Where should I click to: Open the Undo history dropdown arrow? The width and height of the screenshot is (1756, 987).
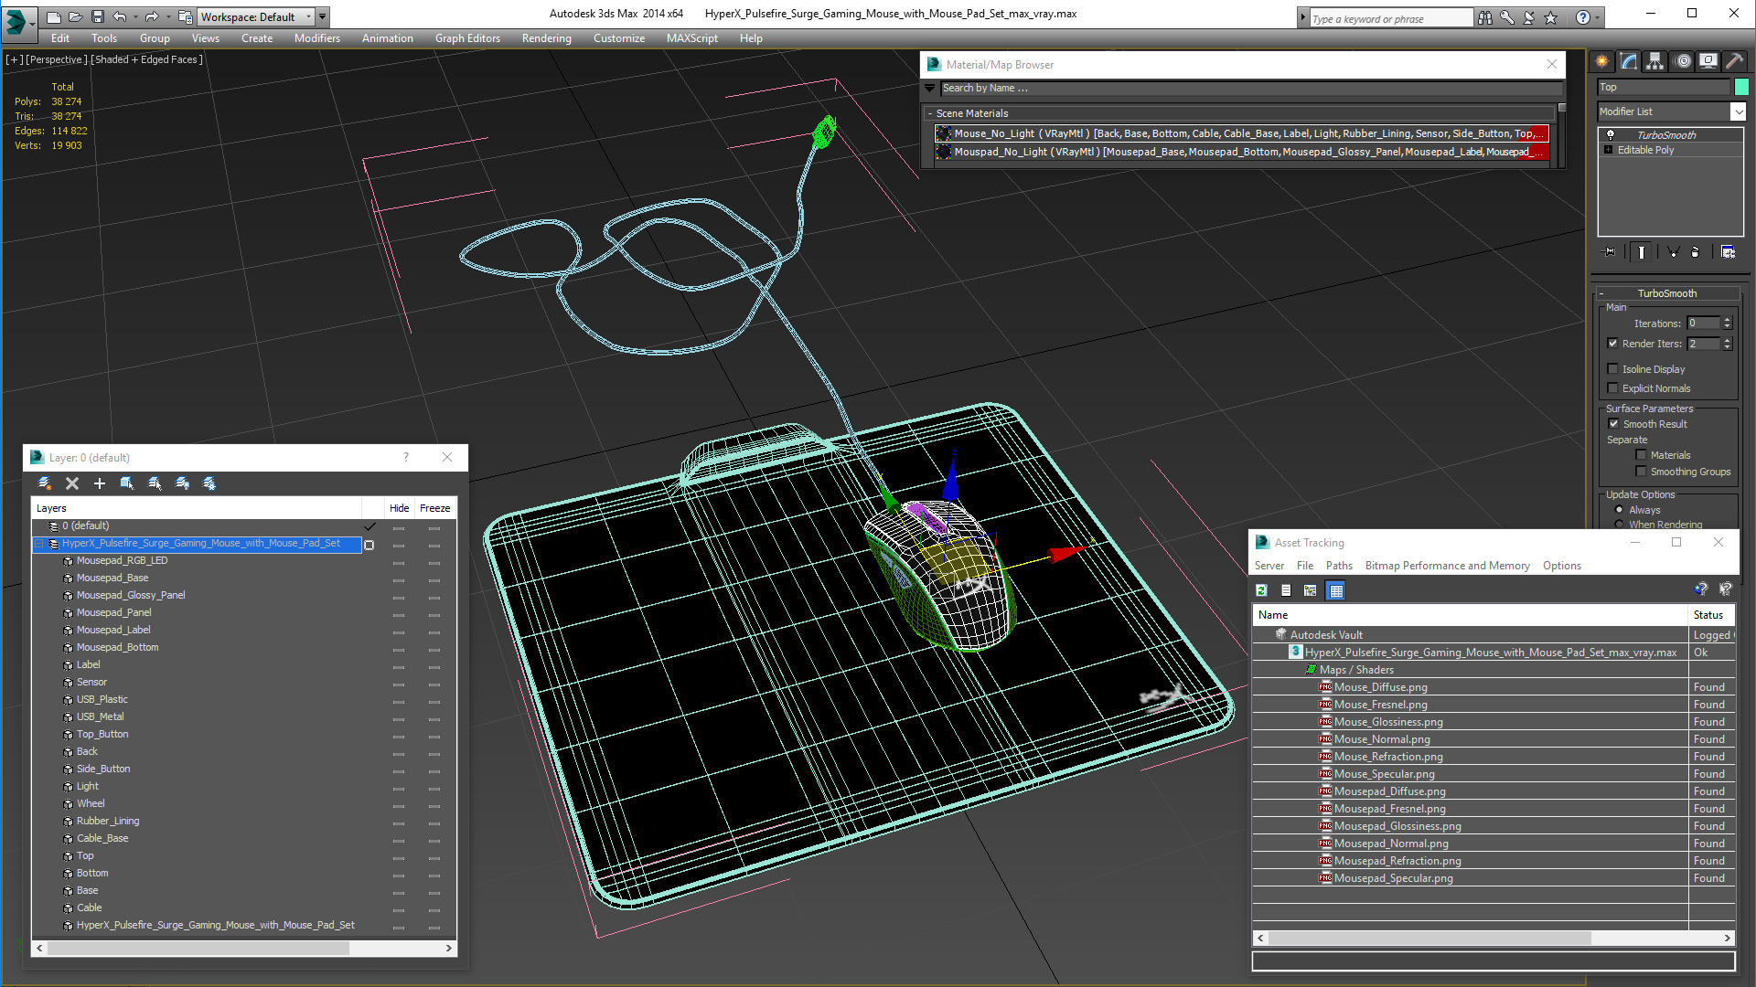tap(135, 16)
